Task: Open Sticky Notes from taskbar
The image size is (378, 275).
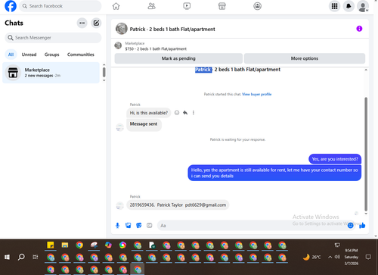Action: click(51, 245)
